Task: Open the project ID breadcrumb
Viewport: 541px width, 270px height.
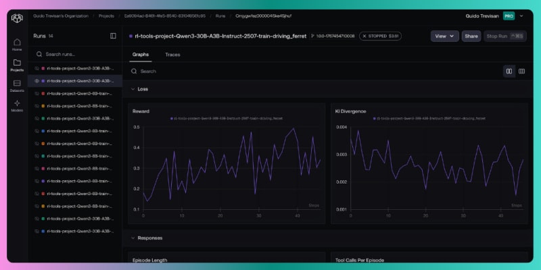Action: (x=164, y=16)
